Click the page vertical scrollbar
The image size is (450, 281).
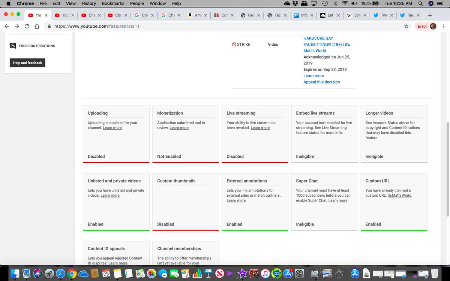(447, 169)
